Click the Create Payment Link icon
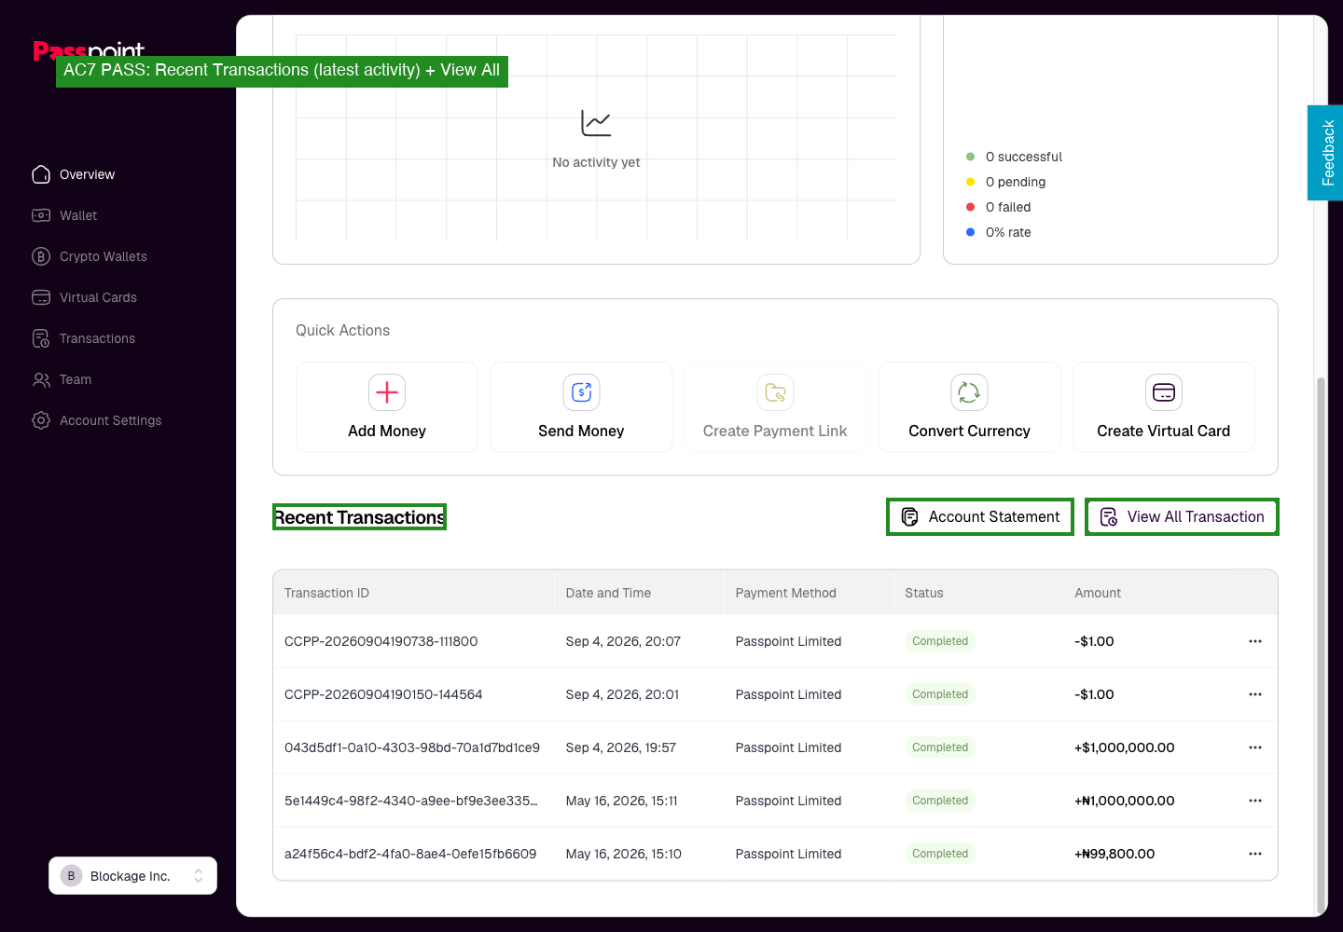Image resolution: width=1343 pixels, height=932 pixels. (775, 392)
